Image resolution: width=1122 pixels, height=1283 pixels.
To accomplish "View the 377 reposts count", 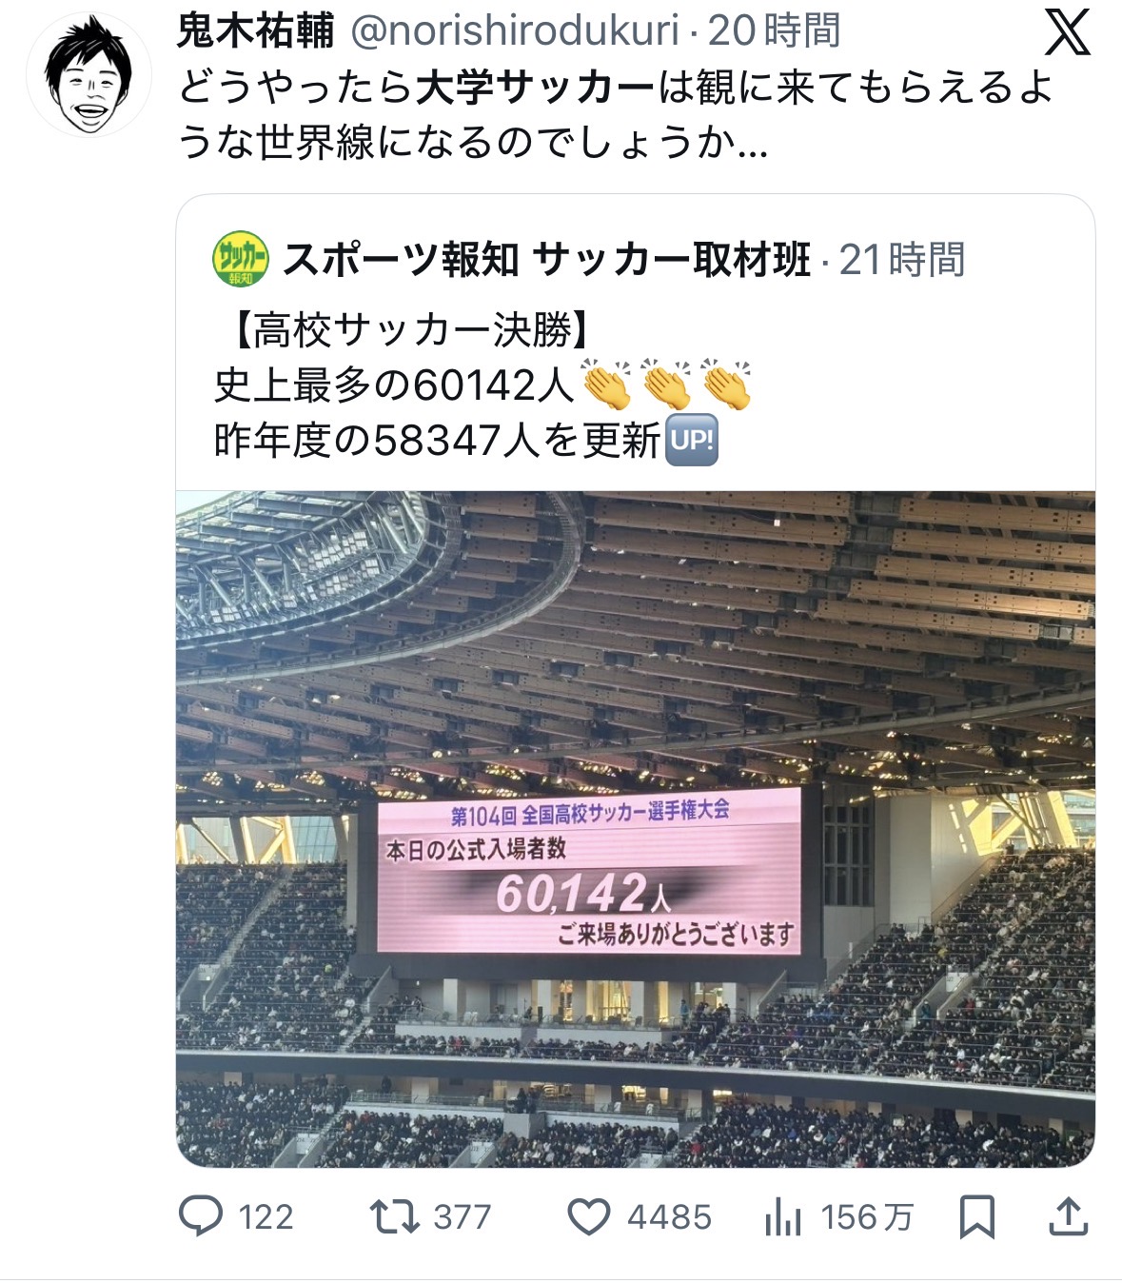I will point(463,1217).
